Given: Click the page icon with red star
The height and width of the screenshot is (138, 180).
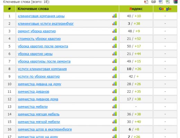Looking at the screenshot, I should 146,2.
